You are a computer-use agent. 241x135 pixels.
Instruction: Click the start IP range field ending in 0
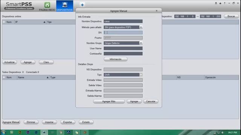click(185, 16)
